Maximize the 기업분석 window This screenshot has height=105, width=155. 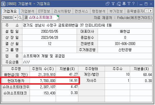pos(146,4)
